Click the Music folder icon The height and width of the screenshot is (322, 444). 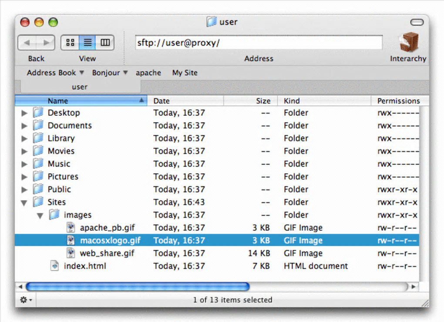click(x=38, y=164)
